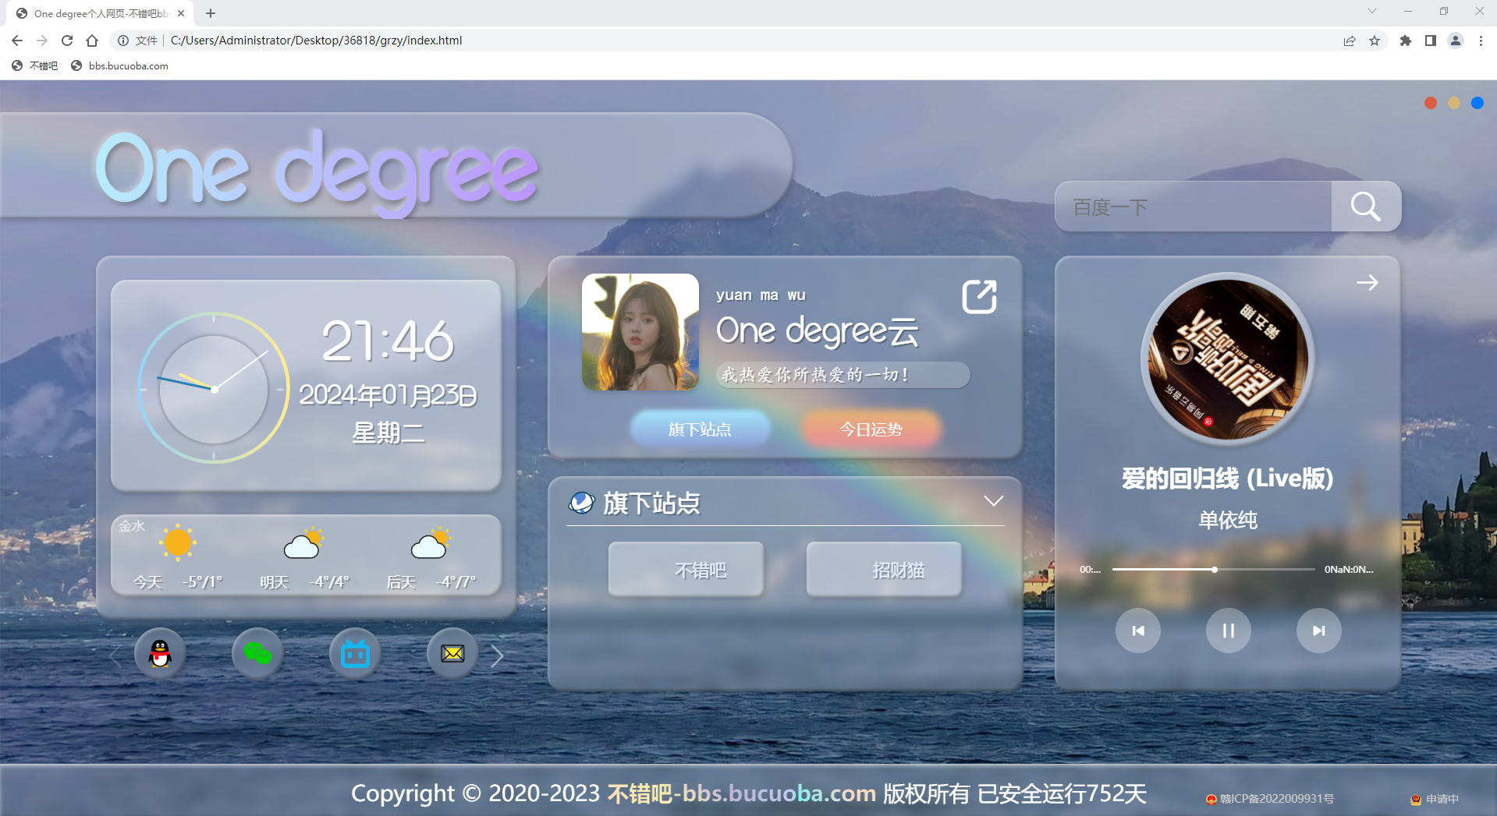Screen dimensions: 1497x816
Task: Skip to the previous track
Action: tap(1138, 631)
